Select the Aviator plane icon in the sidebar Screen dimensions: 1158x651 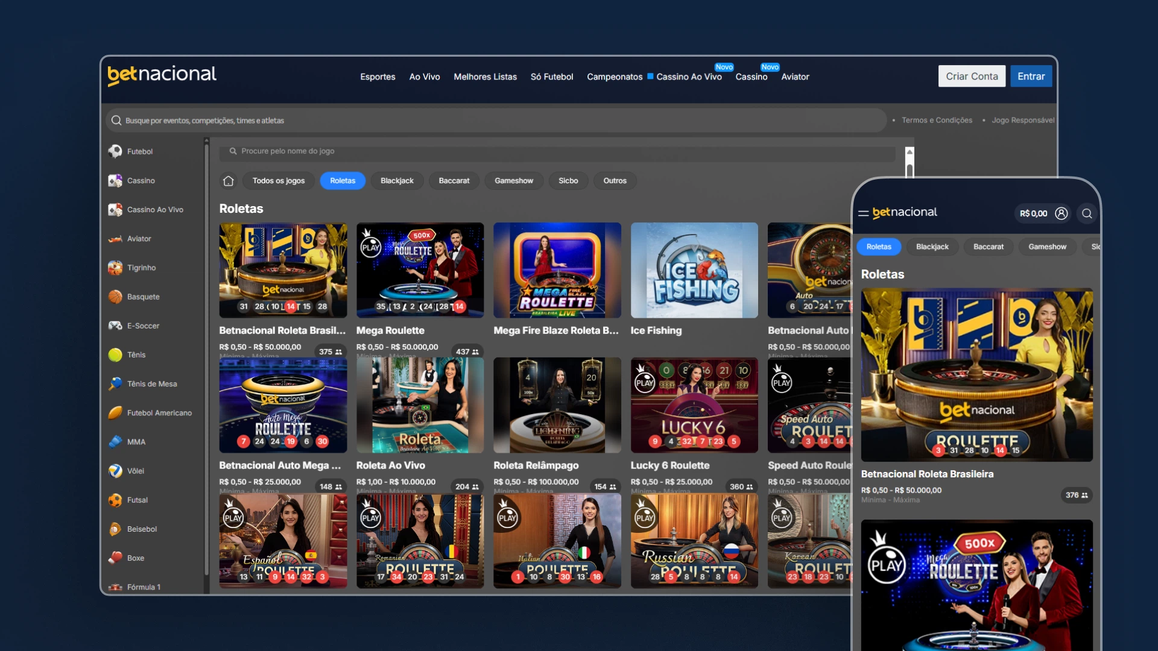tap(115, 239)
